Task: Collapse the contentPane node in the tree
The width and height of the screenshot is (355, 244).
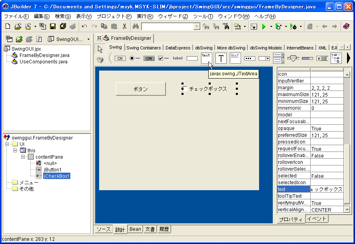Action: tap(23, 157)
